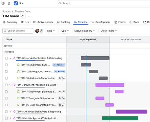The width and height of the screenshot is (150, 122).
Task: Switch to the Active sprints tab
Action: (x=43, y=22)
